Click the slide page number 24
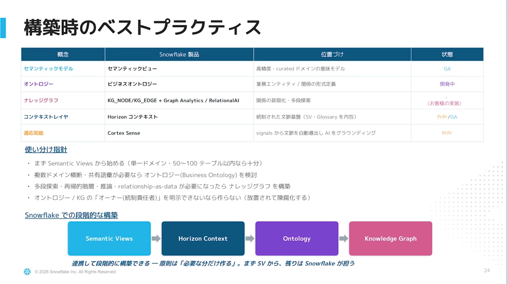This screenshot has width=507, height=284. 487,271
